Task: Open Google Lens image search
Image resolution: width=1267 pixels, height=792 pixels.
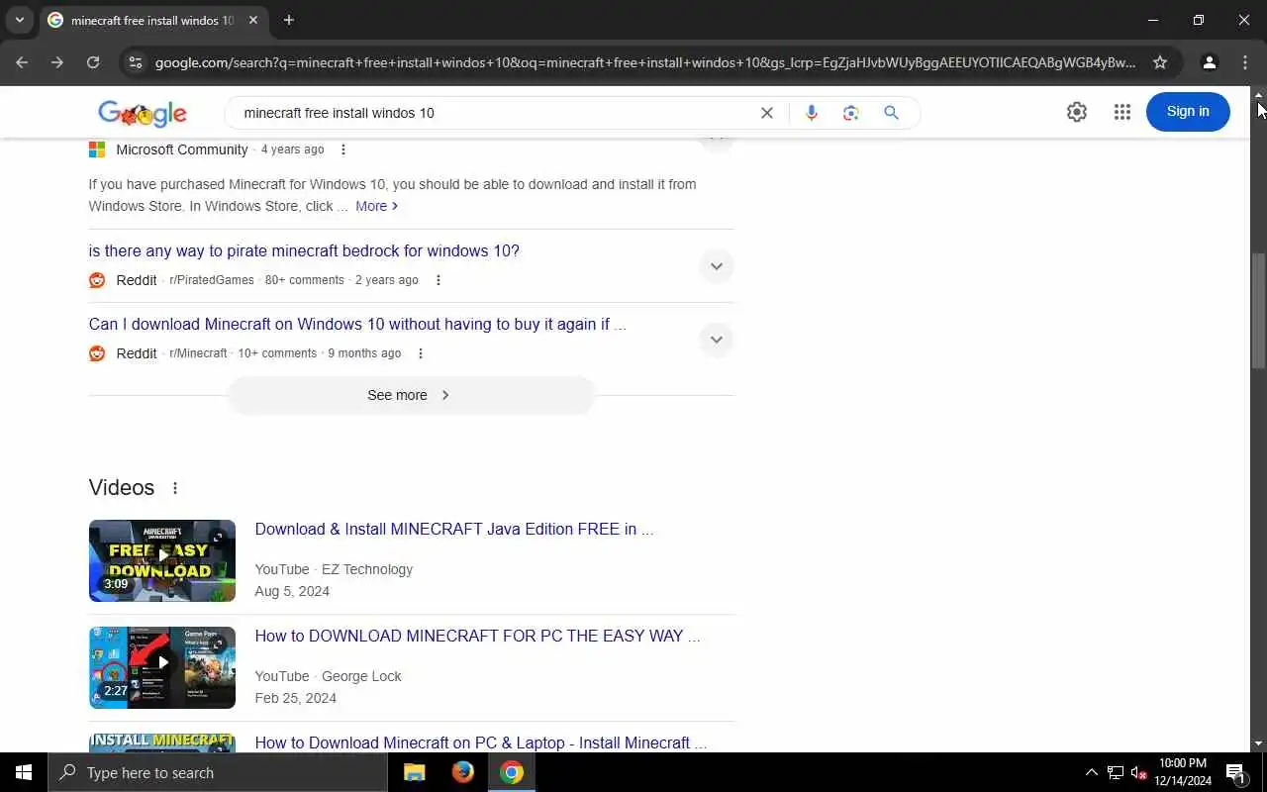Action: (851, 113)
